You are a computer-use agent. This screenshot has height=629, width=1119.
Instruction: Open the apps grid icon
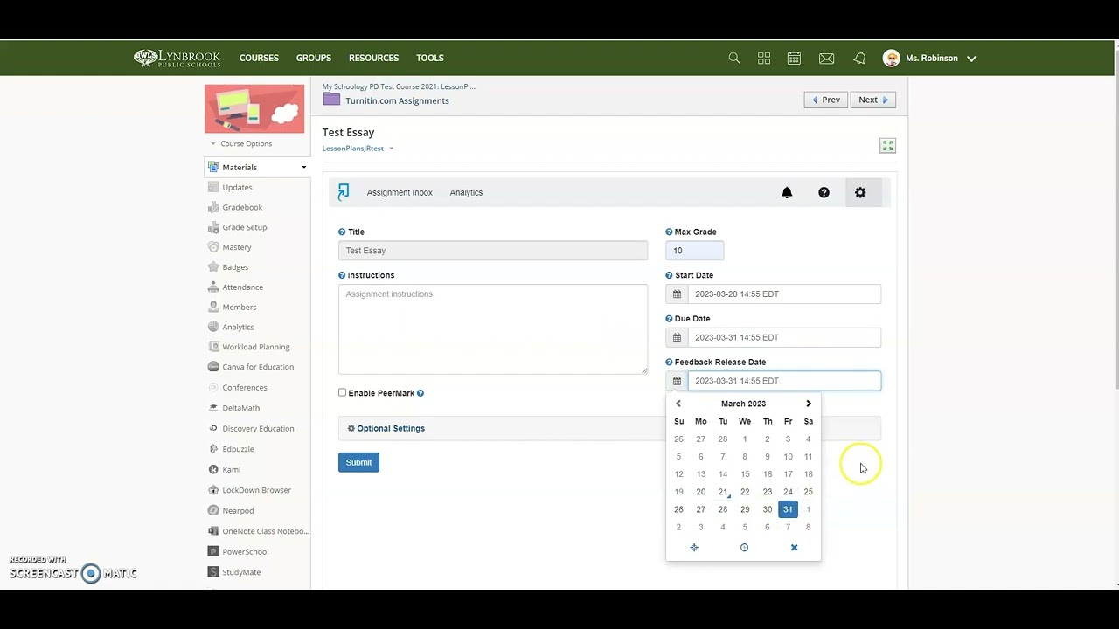pyautogui.click(x=764, y=59)
